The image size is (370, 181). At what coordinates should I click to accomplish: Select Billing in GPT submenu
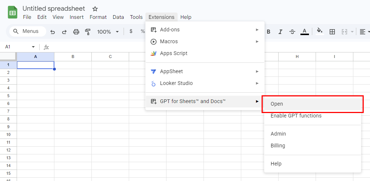click(312, 146)
